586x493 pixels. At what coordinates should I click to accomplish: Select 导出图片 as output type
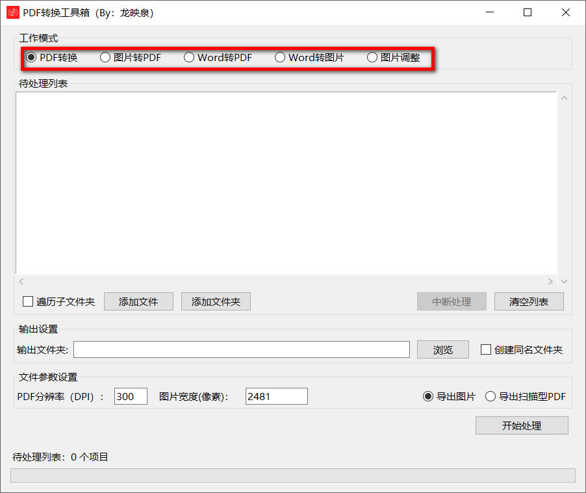pyautogui.click(x=427, y=396)
